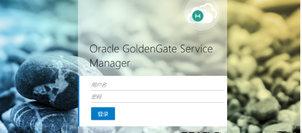Focus the 密码 password field
The width and height of the screenshot is (302, 133).
point(157,97)
